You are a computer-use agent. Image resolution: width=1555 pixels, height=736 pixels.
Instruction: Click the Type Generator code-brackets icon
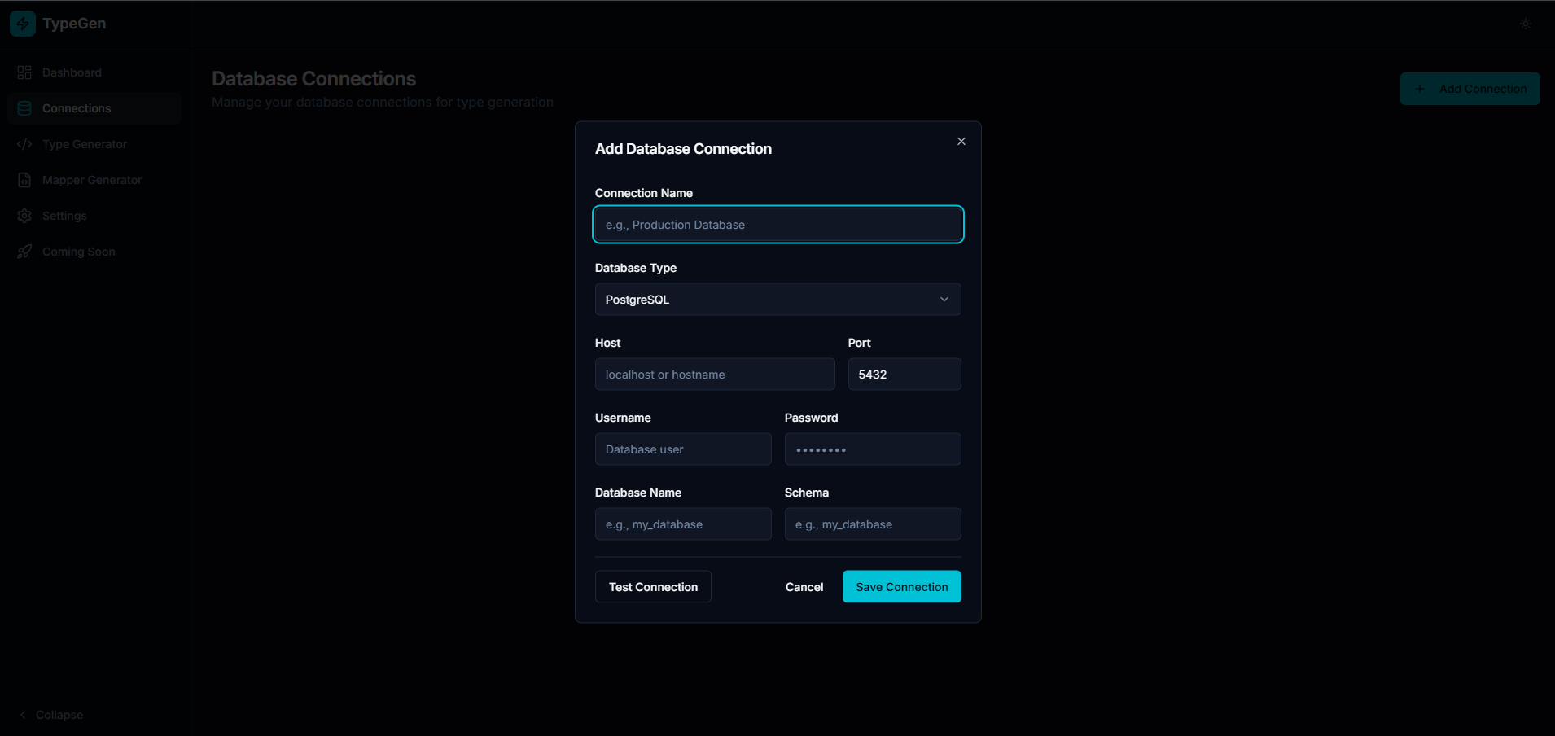point(24,144)
